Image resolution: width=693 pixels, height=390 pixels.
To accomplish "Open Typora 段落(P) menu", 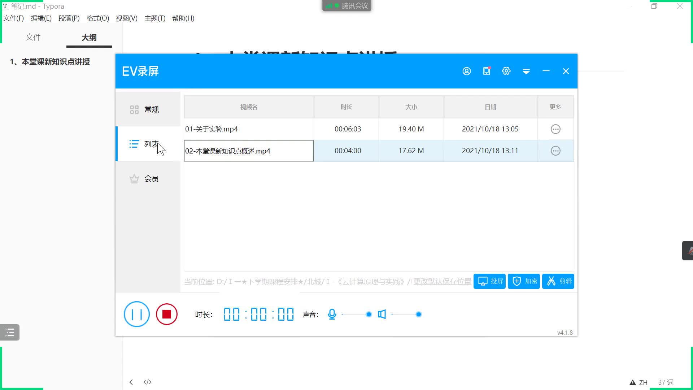I will point(69,18).
